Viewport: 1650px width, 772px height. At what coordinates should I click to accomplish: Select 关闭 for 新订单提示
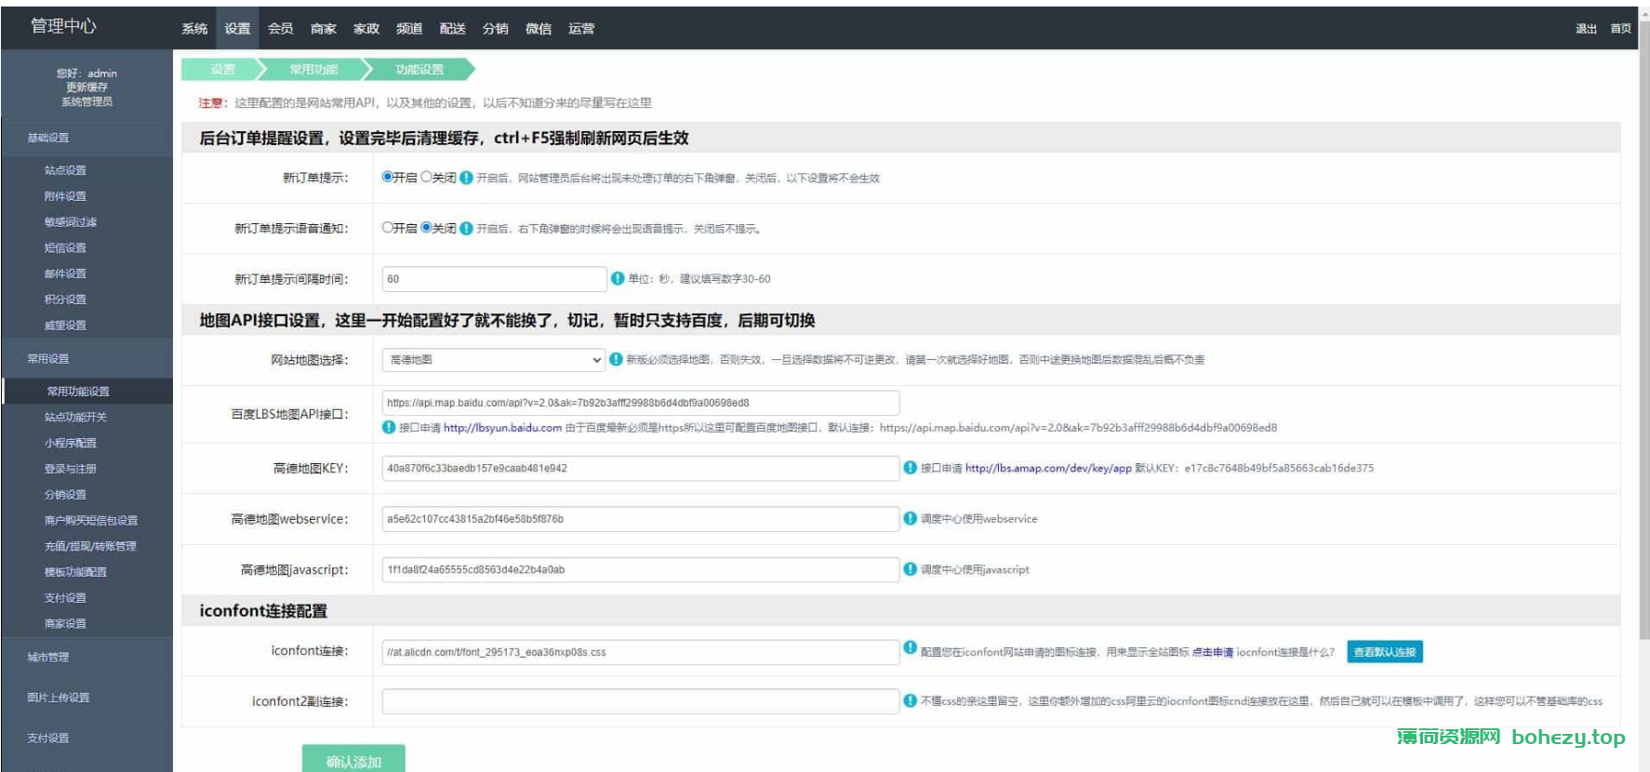(426, 177)
